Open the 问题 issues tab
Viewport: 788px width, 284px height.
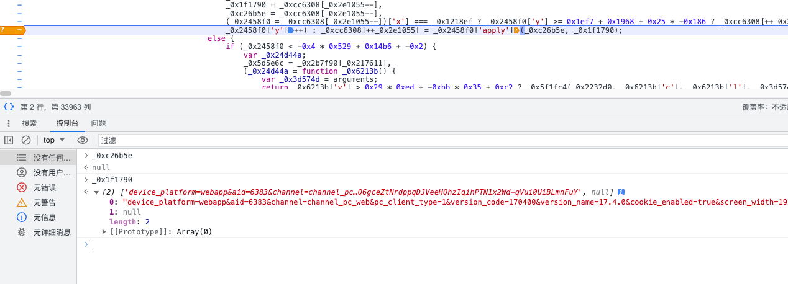click(x=98, y=123)
